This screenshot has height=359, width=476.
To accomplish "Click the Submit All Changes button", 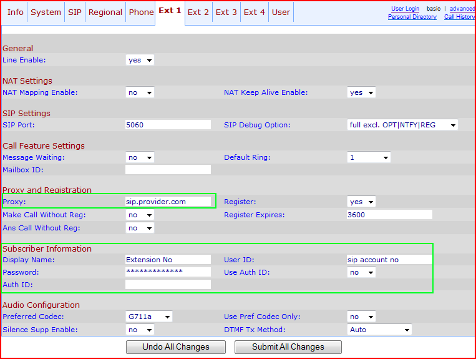I will 288,347.
